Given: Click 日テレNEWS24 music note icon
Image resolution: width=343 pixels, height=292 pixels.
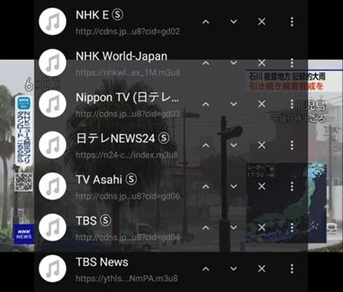Looking at the screenshot, I should tap(52, 145).
